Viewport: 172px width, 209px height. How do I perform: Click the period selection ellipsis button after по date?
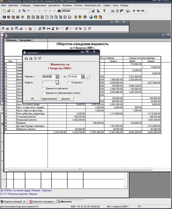87,77
